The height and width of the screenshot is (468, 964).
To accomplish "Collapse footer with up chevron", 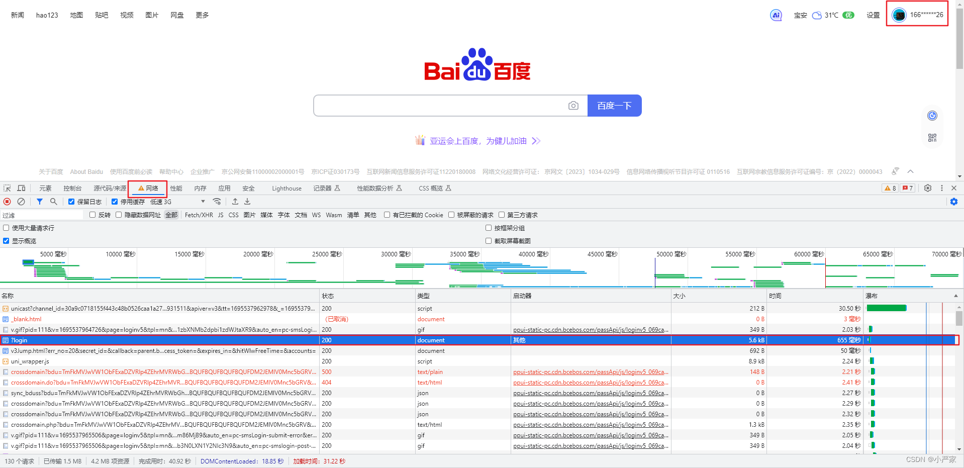I will 910,171.
